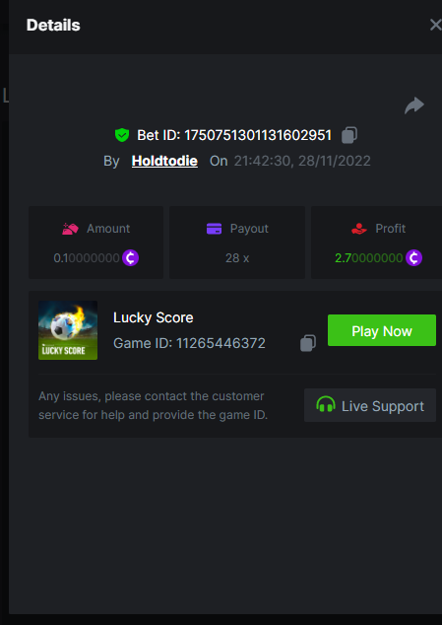Click the 28 x payout value
The image size is (442, 625).
(237, 258)
